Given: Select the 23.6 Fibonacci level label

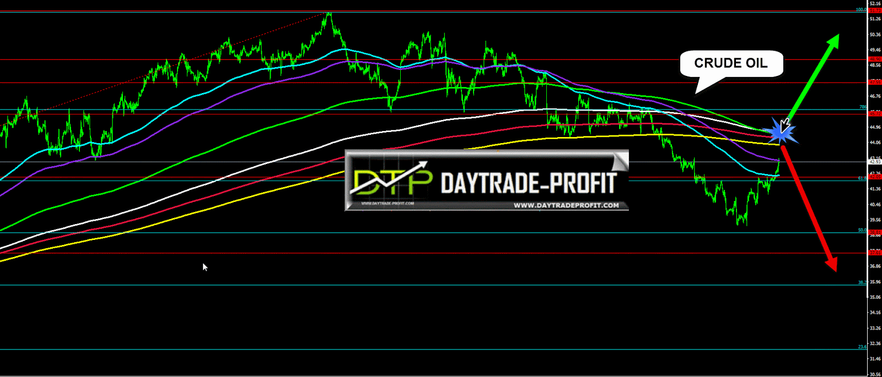Looking at the screenshot, I should tap(863, 347).
